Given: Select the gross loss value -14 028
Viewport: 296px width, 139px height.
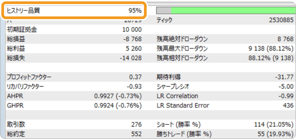Looking at the screenshot, I should (131, 58).
